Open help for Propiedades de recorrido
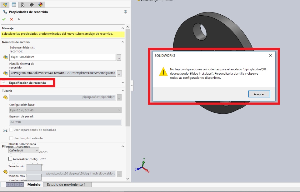The height and width of the screenshot is (192, 300). 125,12
